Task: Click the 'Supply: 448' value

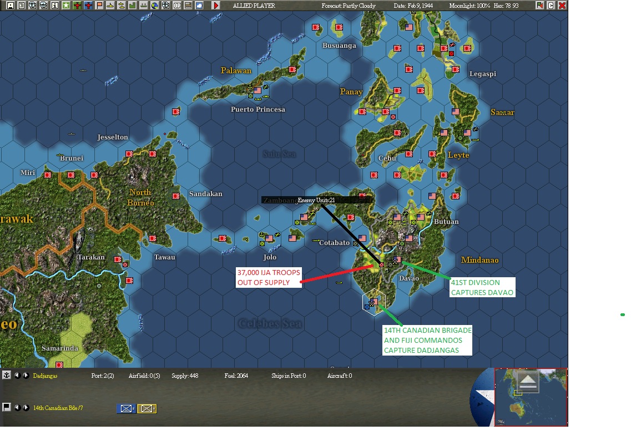Action: 185,376
